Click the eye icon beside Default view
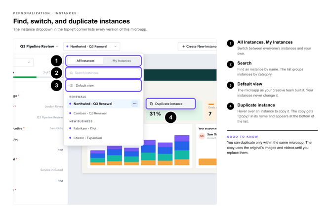This screenshot has width=331, height=213. click(x=71, y=86)
